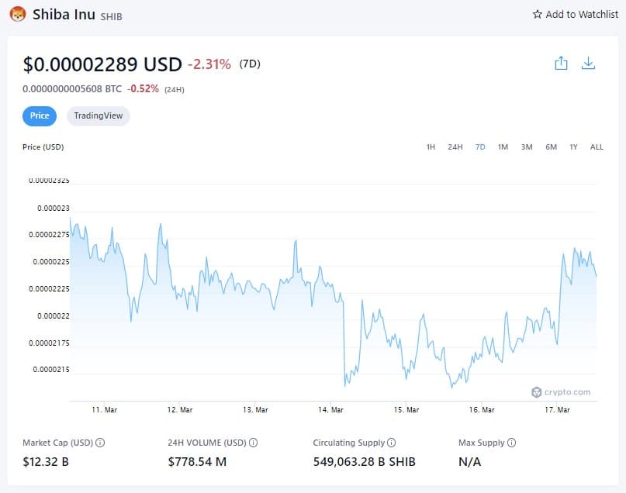
Task: Click the 549,063.28 B SHIB supply value
Action: pyautogui.click(x=364, y=462)
